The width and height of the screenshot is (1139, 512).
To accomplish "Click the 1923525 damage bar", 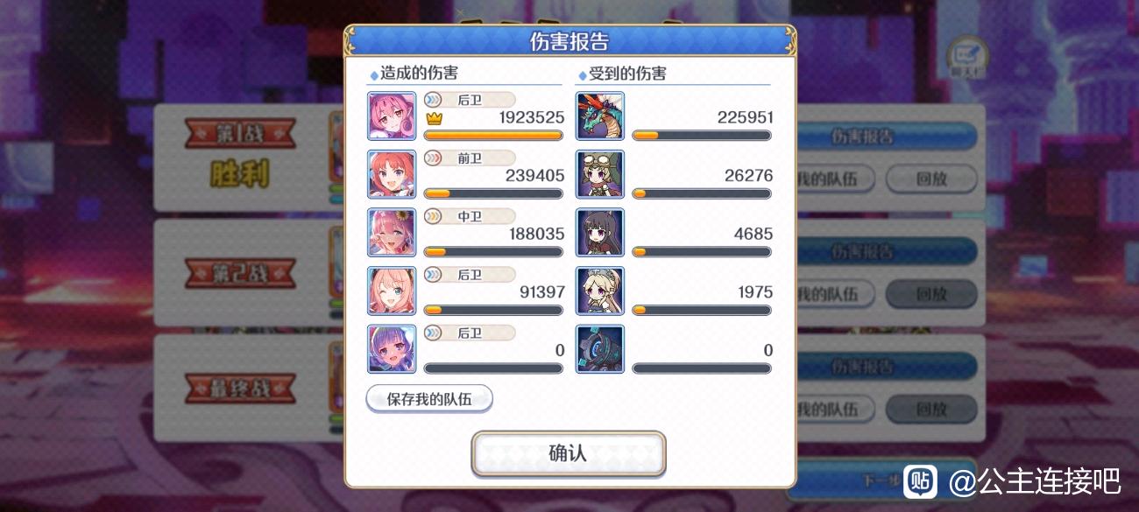I will [493, 136].
